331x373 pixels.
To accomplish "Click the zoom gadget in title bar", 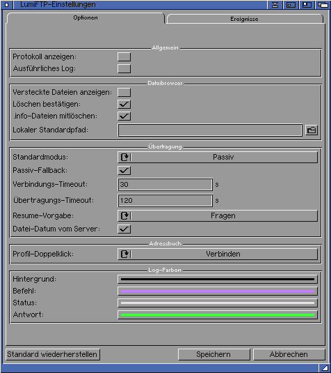I will (307, 4).
